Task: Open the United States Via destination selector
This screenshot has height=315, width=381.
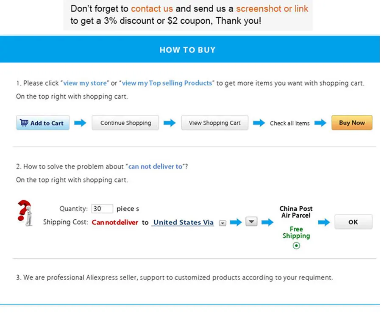Action: click(x=184, y=222)
